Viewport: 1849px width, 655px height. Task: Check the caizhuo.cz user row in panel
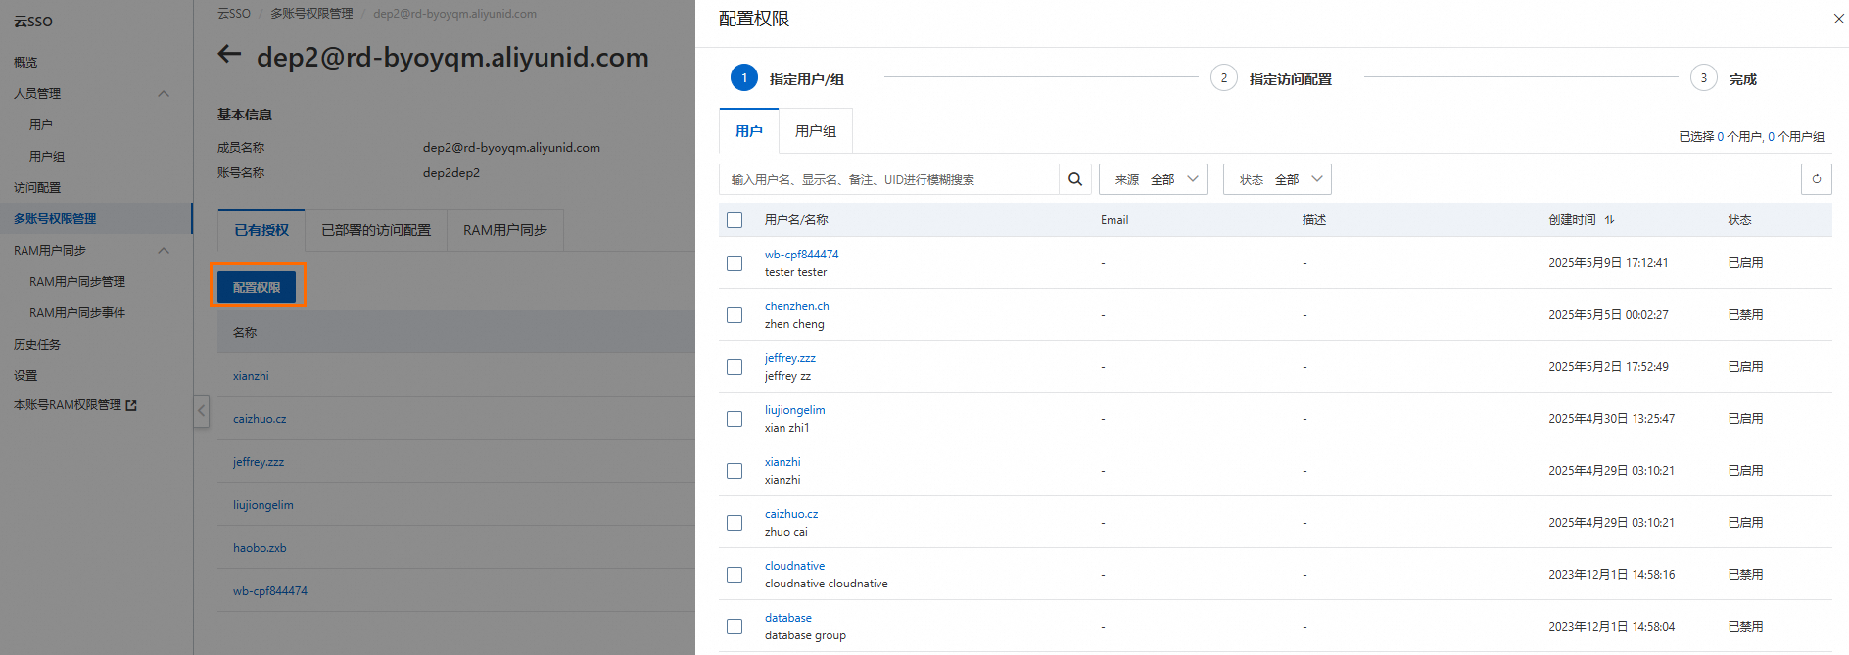[735, 523]
